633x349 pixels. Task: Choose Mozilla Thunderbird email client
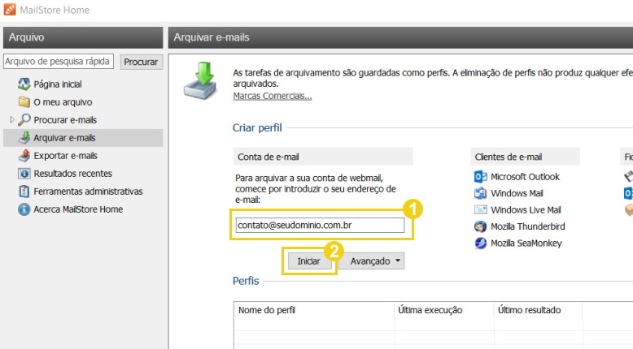528,226
